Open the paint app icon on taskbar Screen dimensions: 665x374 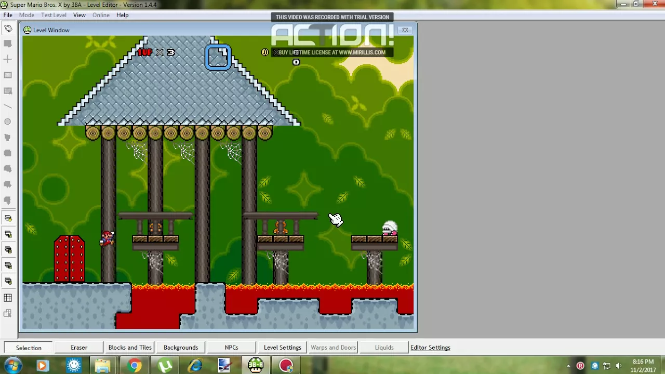point(224,366)
